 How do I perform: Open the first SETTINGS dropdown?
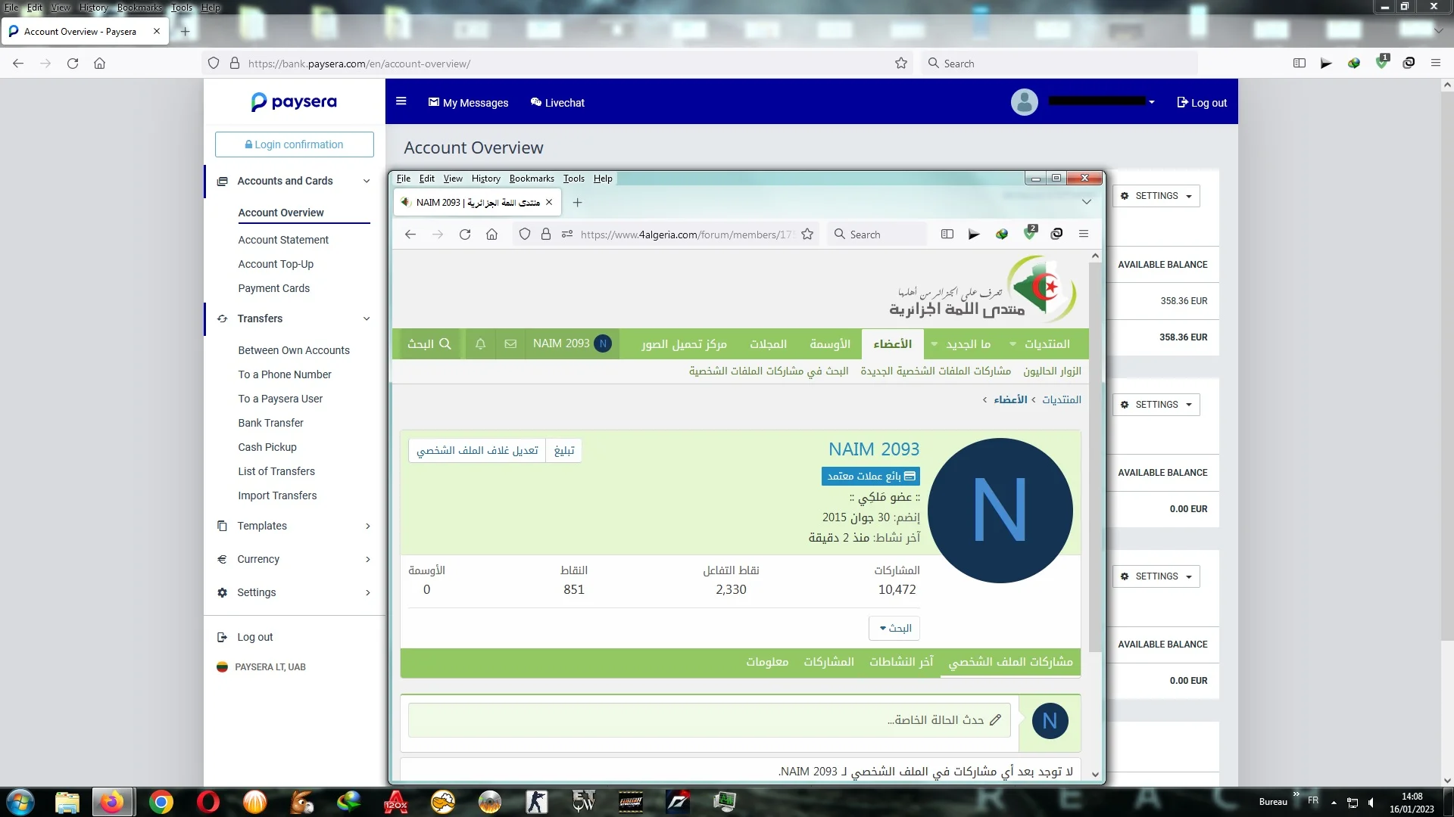[x=1156, y=196]
